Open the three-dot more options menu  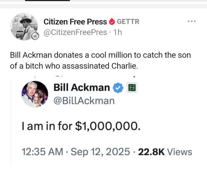[x=192, y=21]
